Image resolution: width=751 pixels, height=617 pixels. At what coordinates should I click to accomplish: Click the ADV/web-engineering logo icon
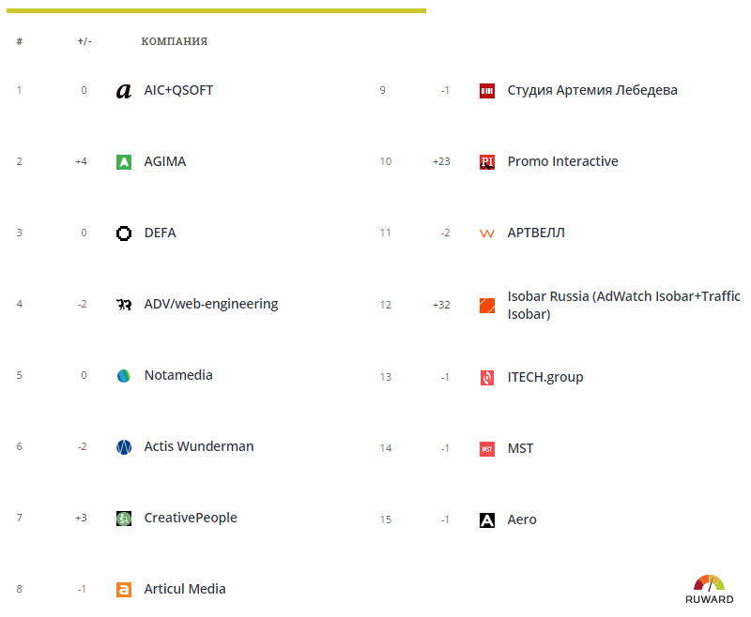click(x=123, y=304)
